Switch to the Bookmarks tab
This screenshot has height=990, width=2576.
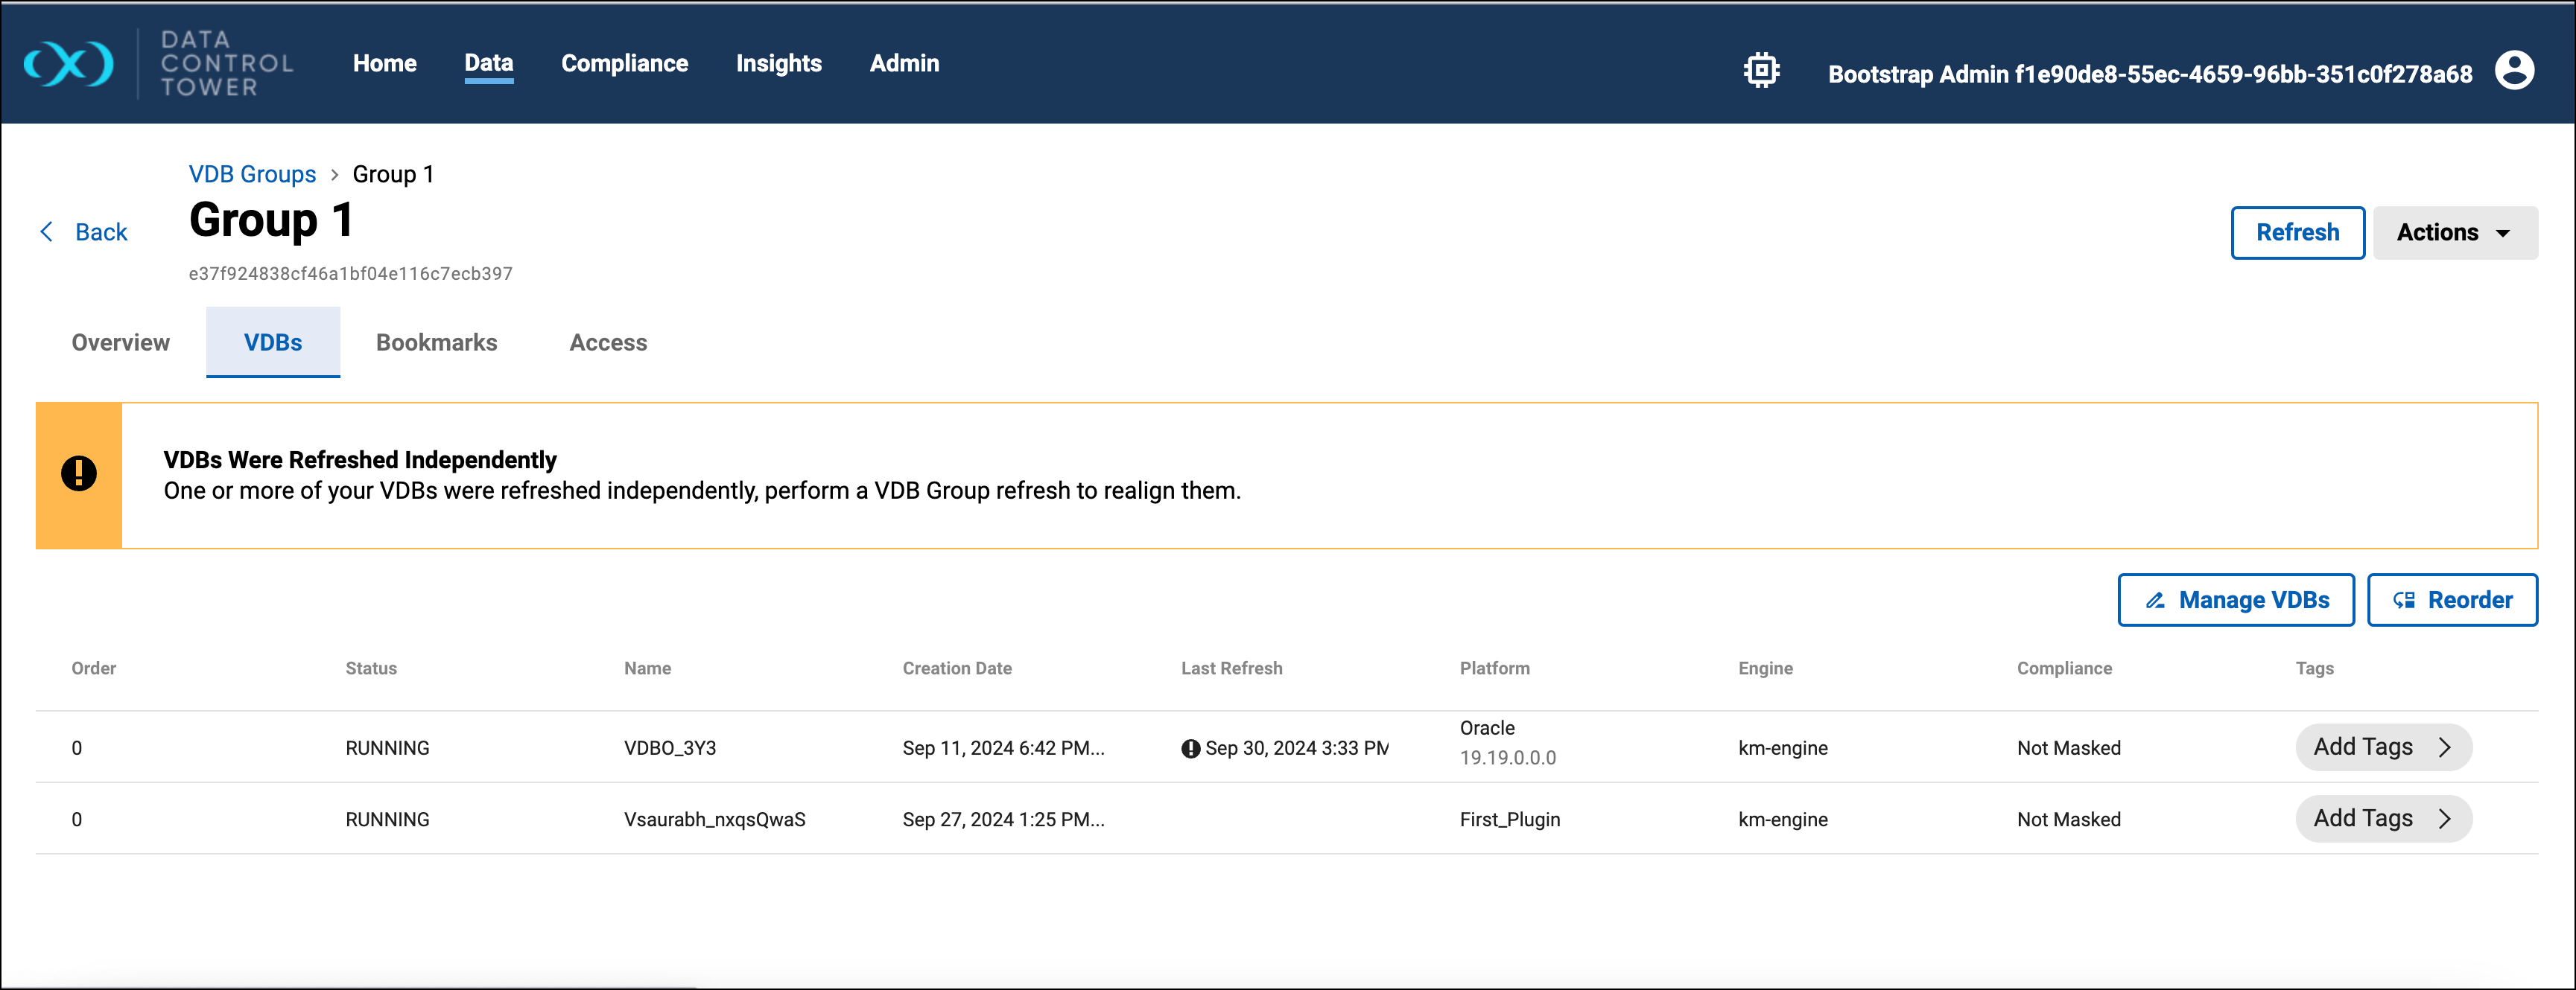[x=436, y=342]
